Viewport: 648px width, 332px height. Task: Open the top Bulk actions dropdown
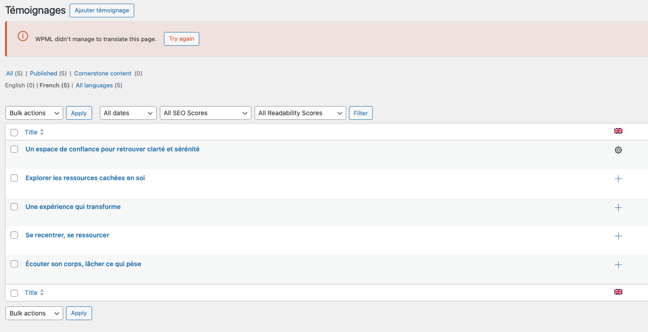click(x=34, y=113)
